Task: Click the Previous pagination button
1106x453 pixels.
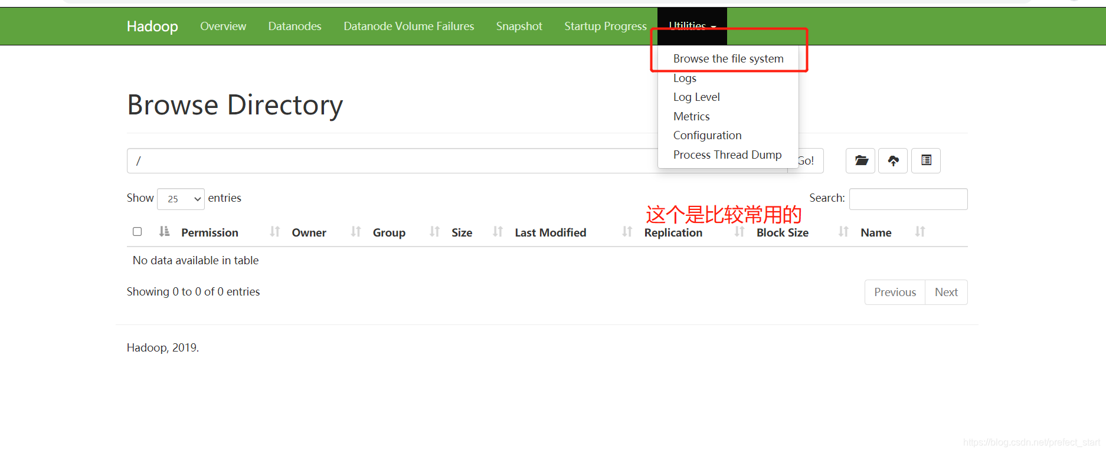Action: (x=895, y=292)
